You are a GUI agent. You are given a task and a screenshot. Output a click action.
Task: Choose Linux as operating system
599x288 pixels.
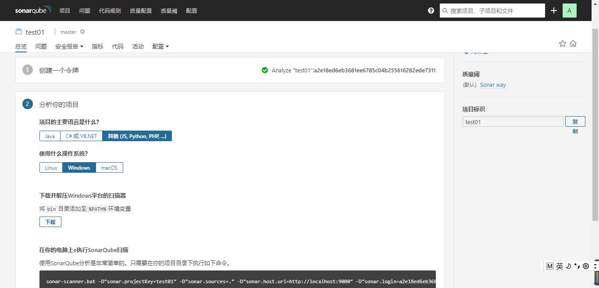click(x=51, y=167)
